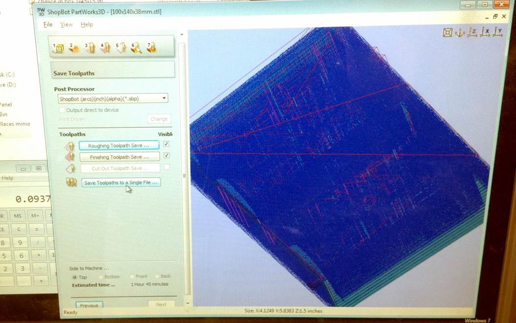Go back with the Previous button
The image size is (516, 323).
tap(89, 305)
